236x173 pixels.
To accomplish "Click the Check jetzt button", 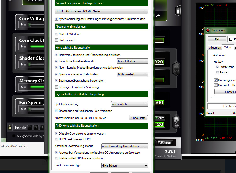I will tap(138, 118).
